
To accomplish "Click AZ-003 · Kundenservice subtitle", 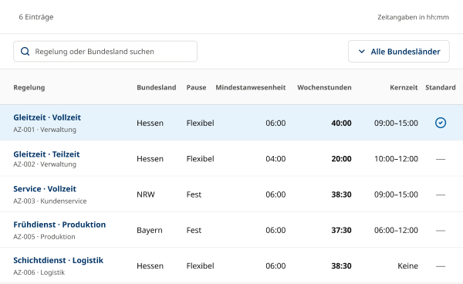I will pyautogui.click(x=50, y=201).
